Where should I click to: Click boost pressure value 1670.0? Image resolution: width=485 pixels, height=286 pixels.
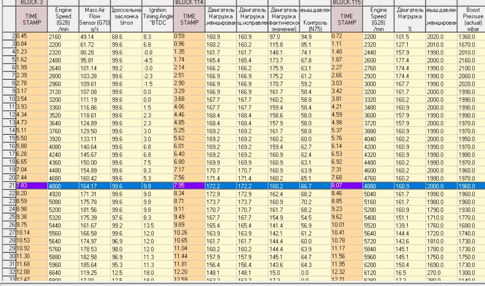[471, 44]
